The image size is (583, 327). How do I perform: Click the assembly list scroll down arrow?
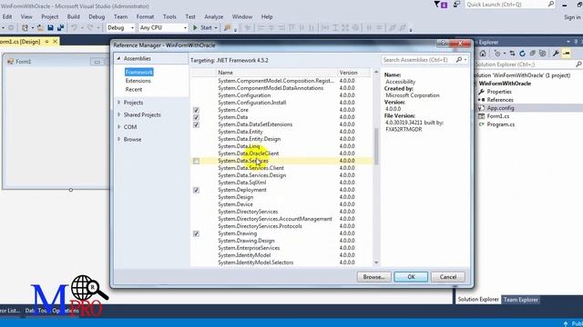[376, 263]
